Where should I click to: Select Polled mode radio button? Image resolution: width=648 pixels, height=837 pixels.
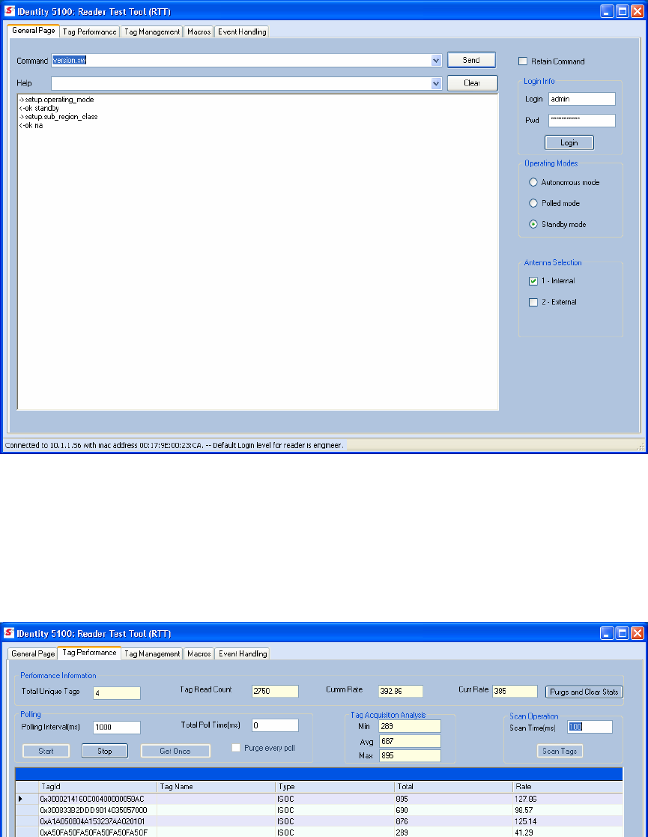pos(533,203)
